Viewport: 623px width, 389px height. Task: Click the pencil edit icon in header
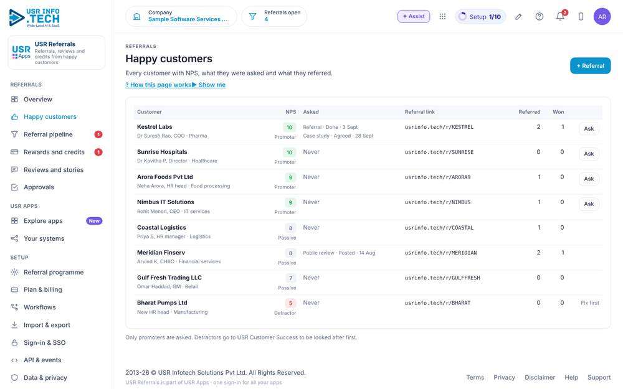tap(518, 16)
